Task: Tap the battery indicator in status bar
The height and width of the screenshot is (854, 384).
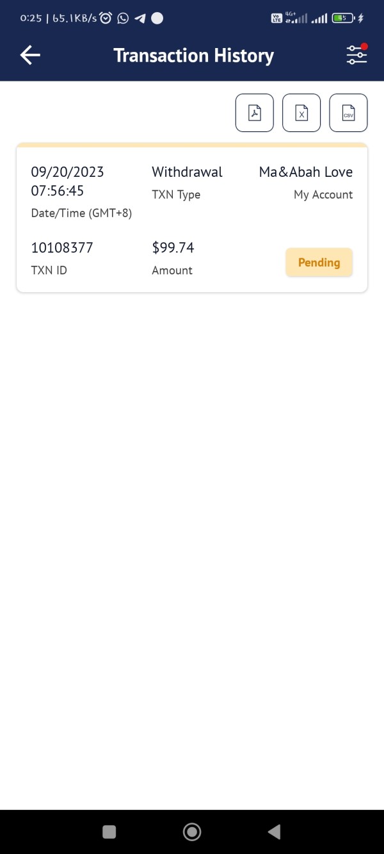Action: pyautogui.click(x=344, y=18)
